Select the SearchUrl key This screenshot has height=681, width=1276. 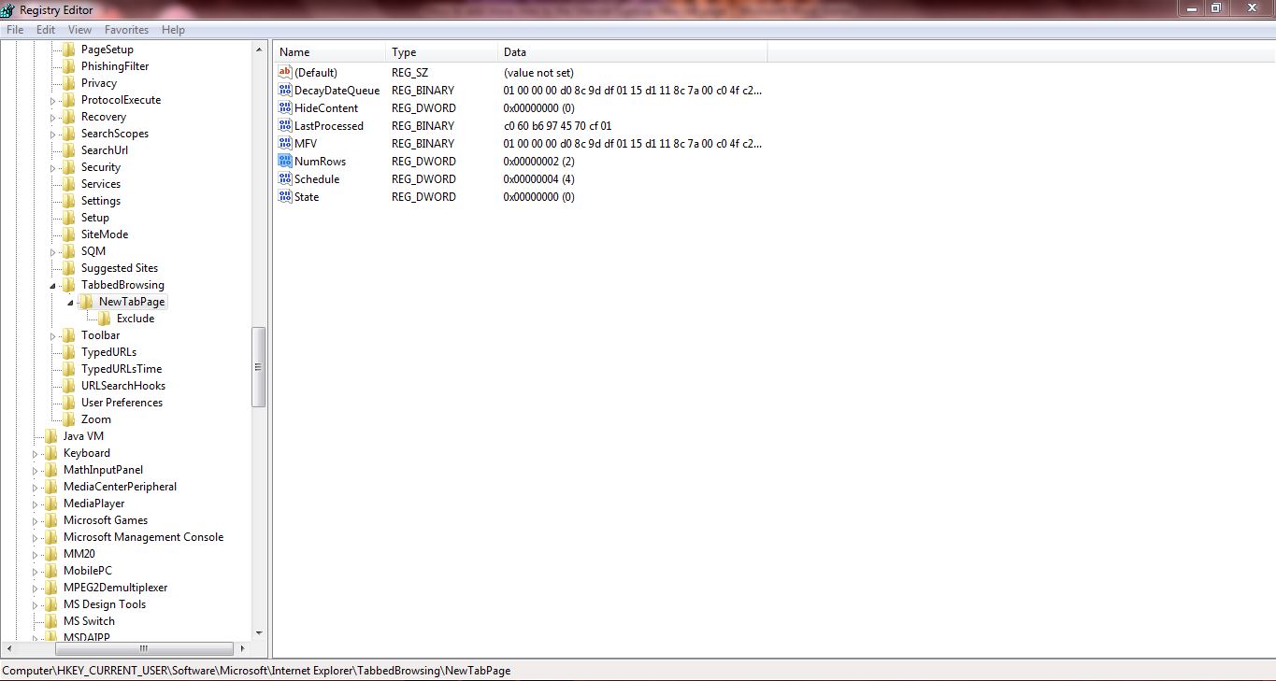pos(105,150)
